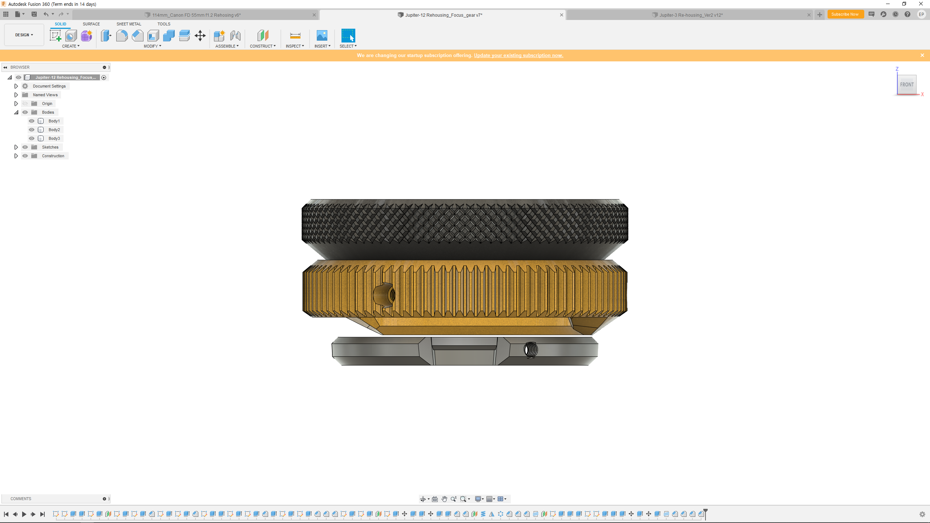Image resolution: width=930 pixels, height=523 pixels.
Task: Click the FRONT face of ViewCube
Action: [907, 85]
